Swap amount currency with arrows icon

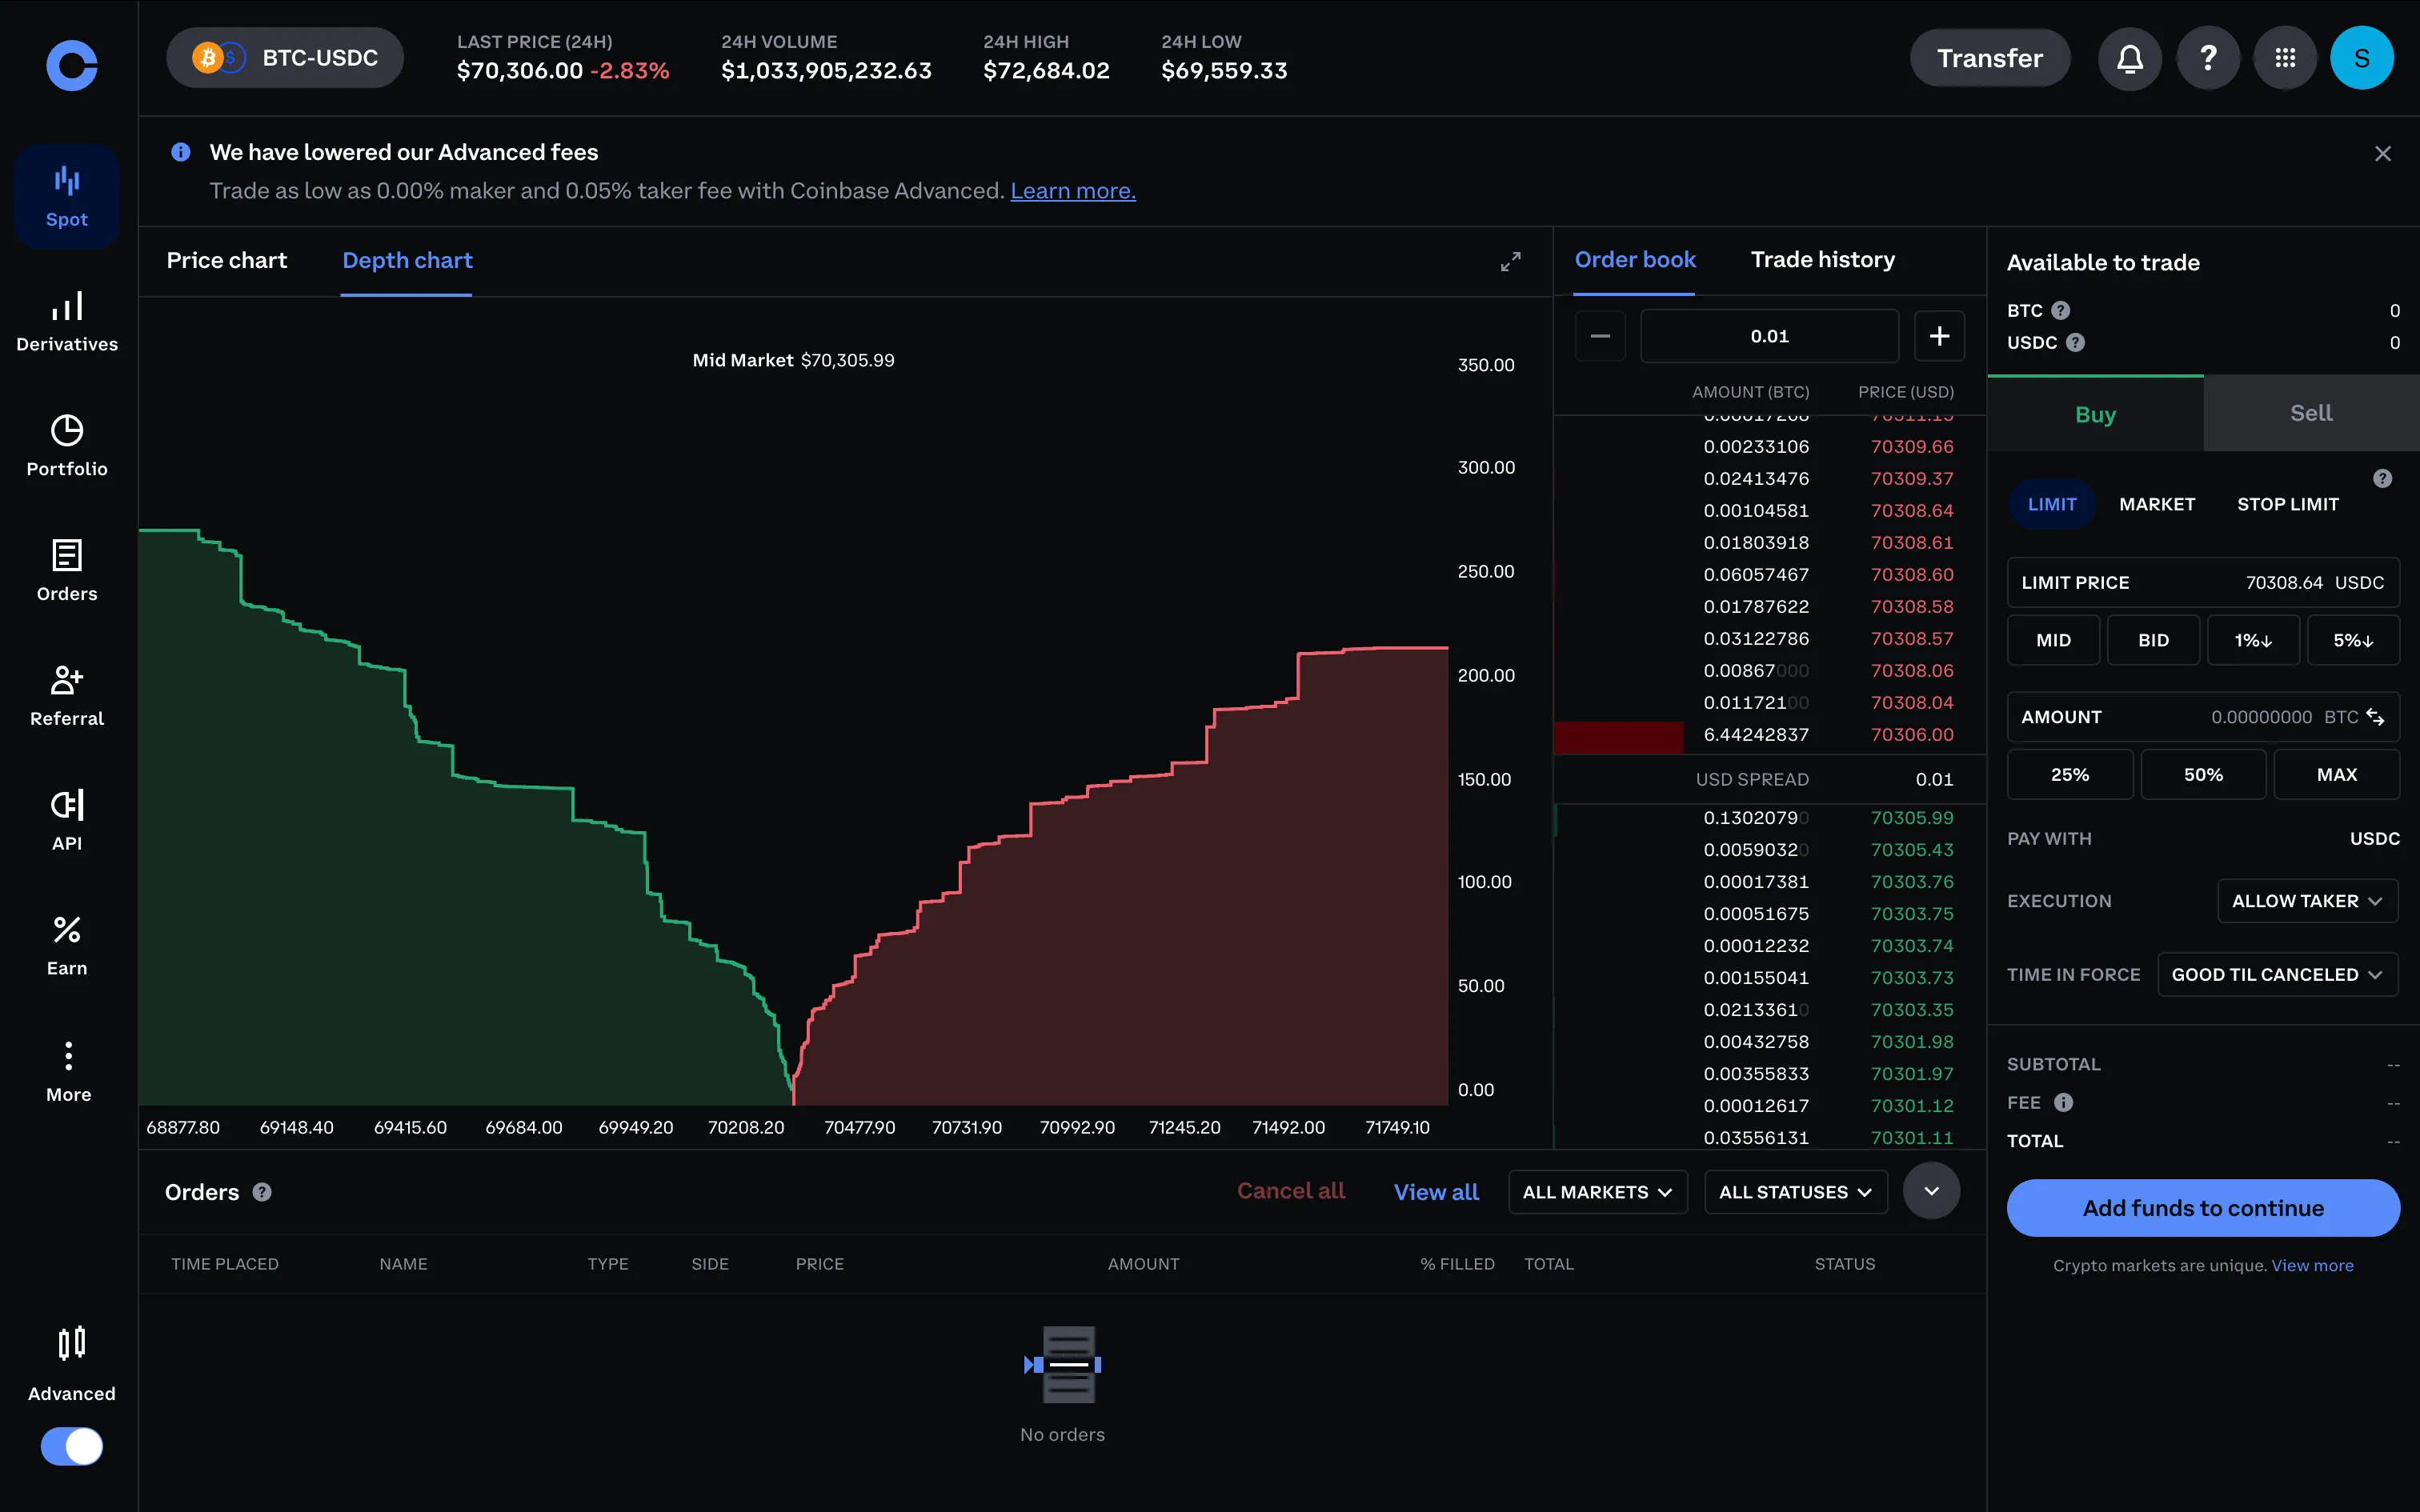pyautogui.click(x=2376, y=717)
